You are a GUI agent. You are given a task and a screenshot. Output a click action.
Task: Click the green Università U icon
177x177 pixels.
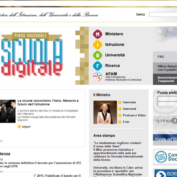[98, 55]
